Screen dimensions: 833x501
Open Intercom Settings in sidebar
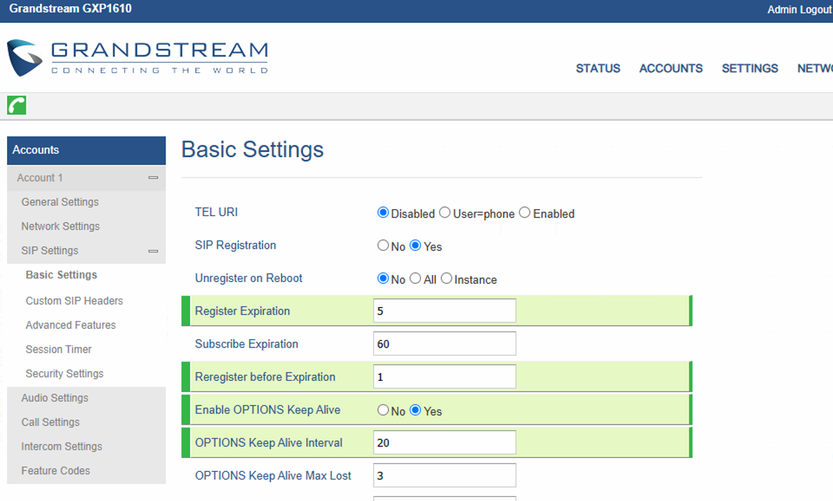tap(62, 446)
